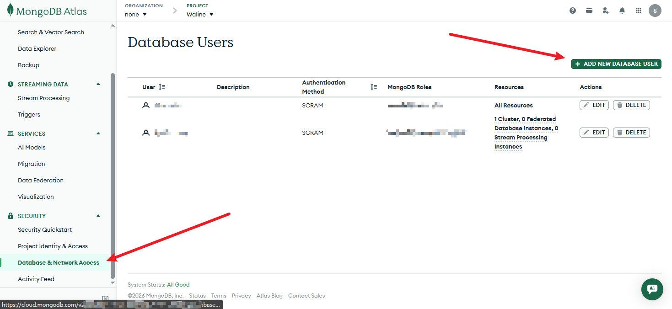Delete the user with 1 Cluster resources
The image size is (672, 309).
(631, 133)
